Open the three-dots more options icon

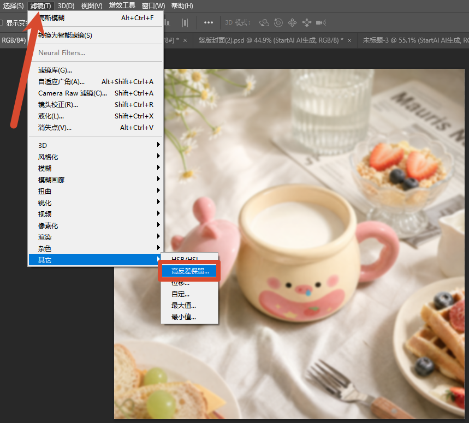pyautogui.click(x=209, y=23)
